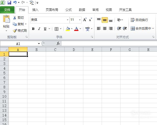Switch to the 页面布局 Page Layout tab
This screenshot has height=125, width=157.
pos(52,10)
